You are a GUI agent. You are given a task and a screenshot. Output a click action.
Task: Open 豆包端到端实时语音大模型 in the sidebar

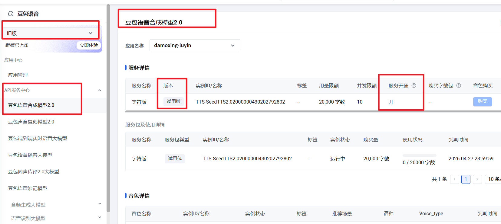pyautogui.click(x=38, y=139)
